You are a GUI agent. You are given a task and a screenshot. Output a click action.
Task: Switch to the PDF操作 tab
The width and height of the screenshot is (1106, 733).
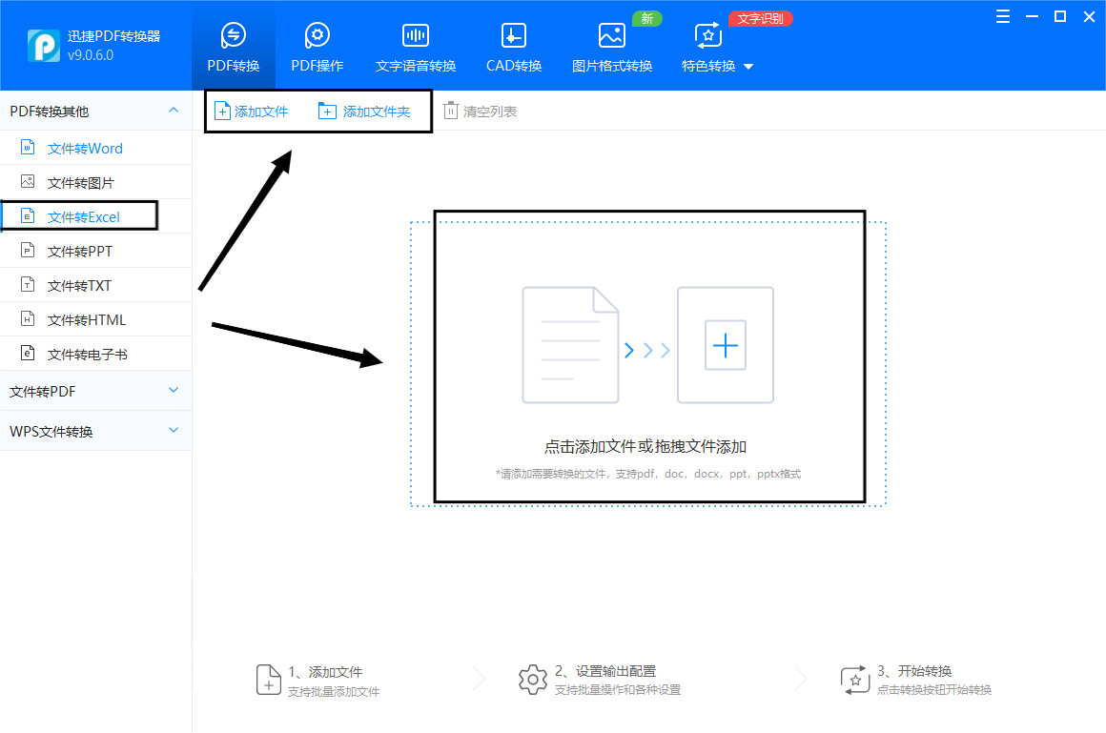317,45
